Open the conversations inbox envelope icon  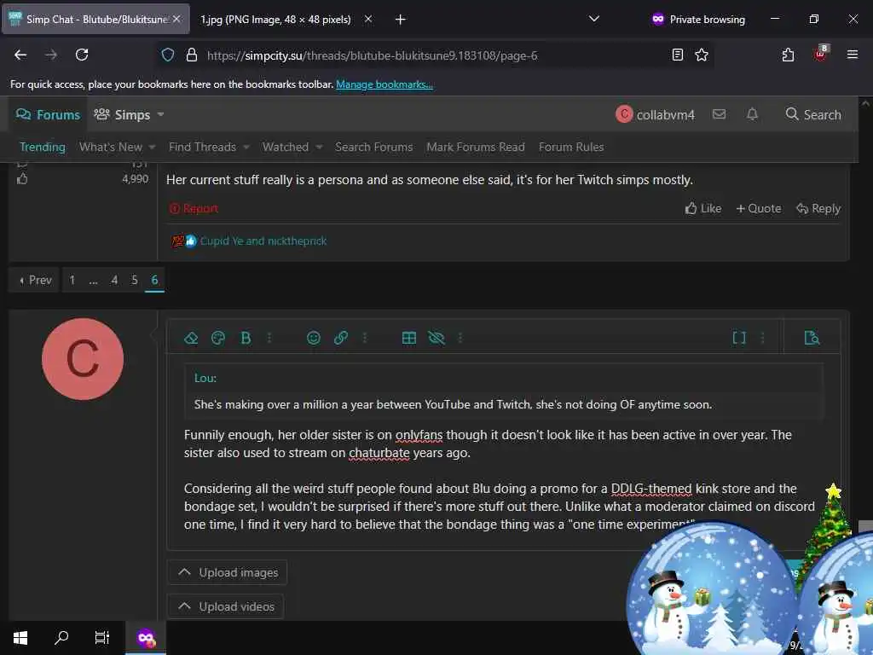point(719,114)
